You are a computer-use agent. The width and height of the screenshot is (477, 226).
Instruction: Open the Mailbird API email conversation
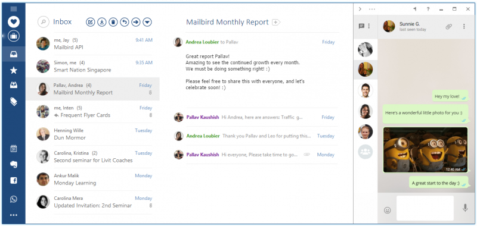coord(93,44)
